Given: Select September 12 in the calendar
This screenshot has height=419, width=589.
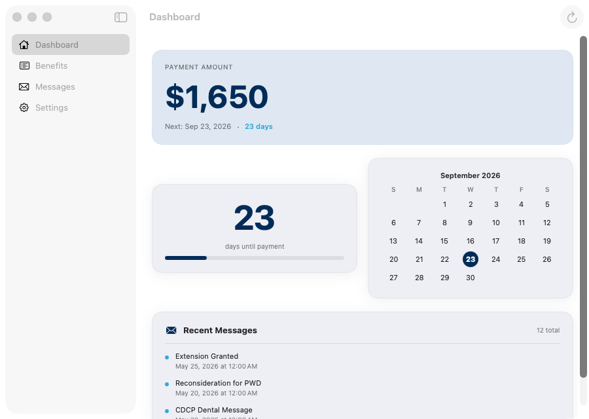Looking at the screenshot, I should point(547,223).
